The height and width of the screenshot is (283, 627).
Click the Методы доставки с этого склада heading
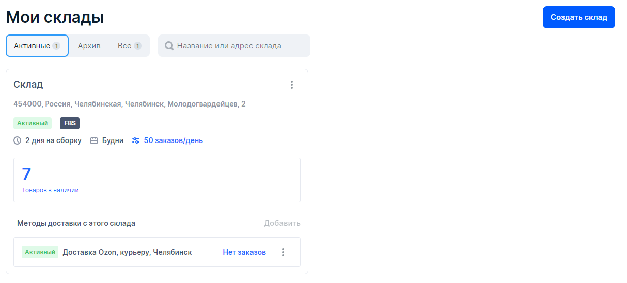click(x=76, y=223)
